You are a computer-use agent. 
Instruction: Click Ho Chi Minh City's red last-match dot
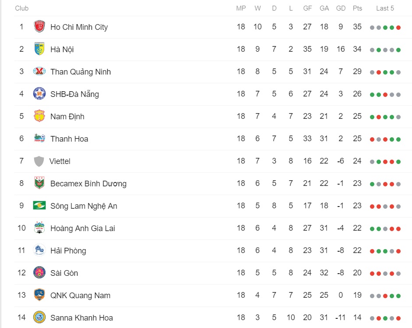pyautogui.click(x=398, y=28)
